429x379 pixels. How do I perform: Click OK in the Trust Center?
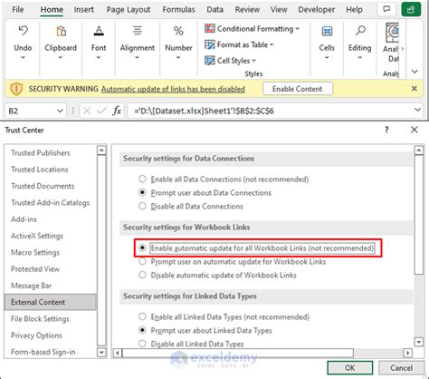pyautogui.click(x=350, y=368)
